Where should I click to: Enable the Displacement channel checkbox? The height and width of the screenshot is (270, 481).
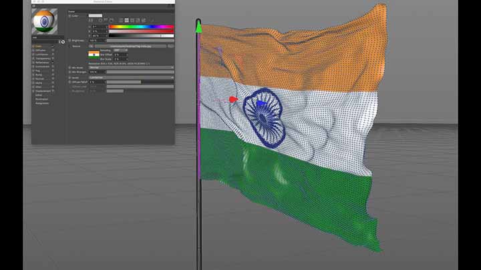point(53,91)
